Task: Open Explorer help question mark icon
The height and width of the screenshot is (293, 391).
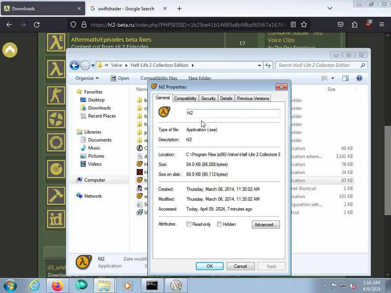Action: [x=359, y=78]
